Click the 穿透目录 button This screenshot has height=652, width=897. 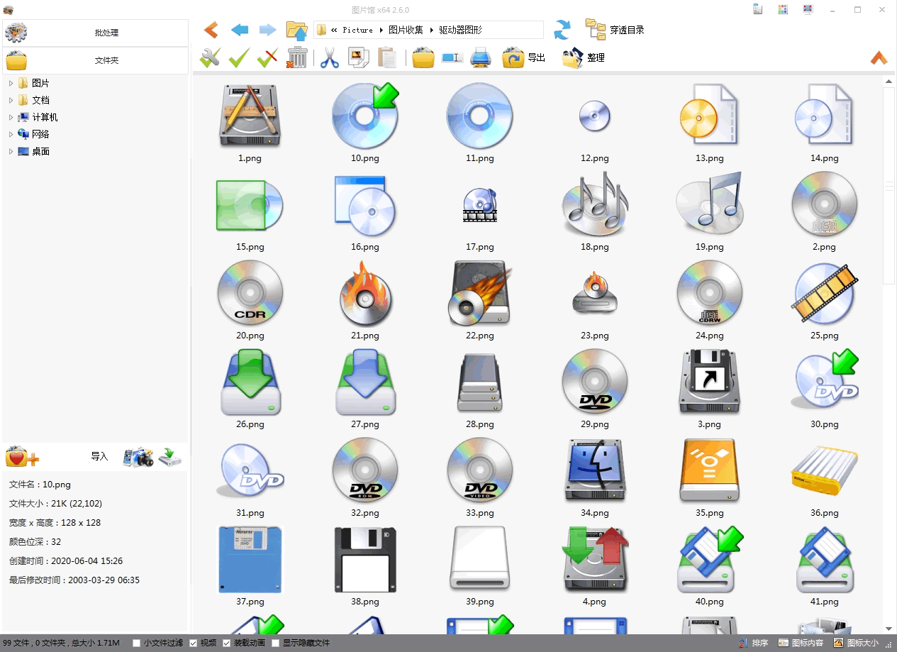(615, 30)
